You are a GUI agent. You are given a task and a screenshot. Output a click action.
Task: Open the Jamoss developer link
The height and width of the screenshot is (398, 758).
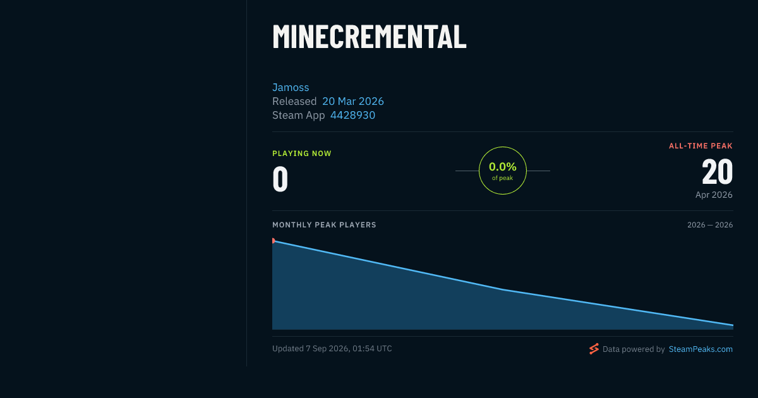[x=291, y=87]
